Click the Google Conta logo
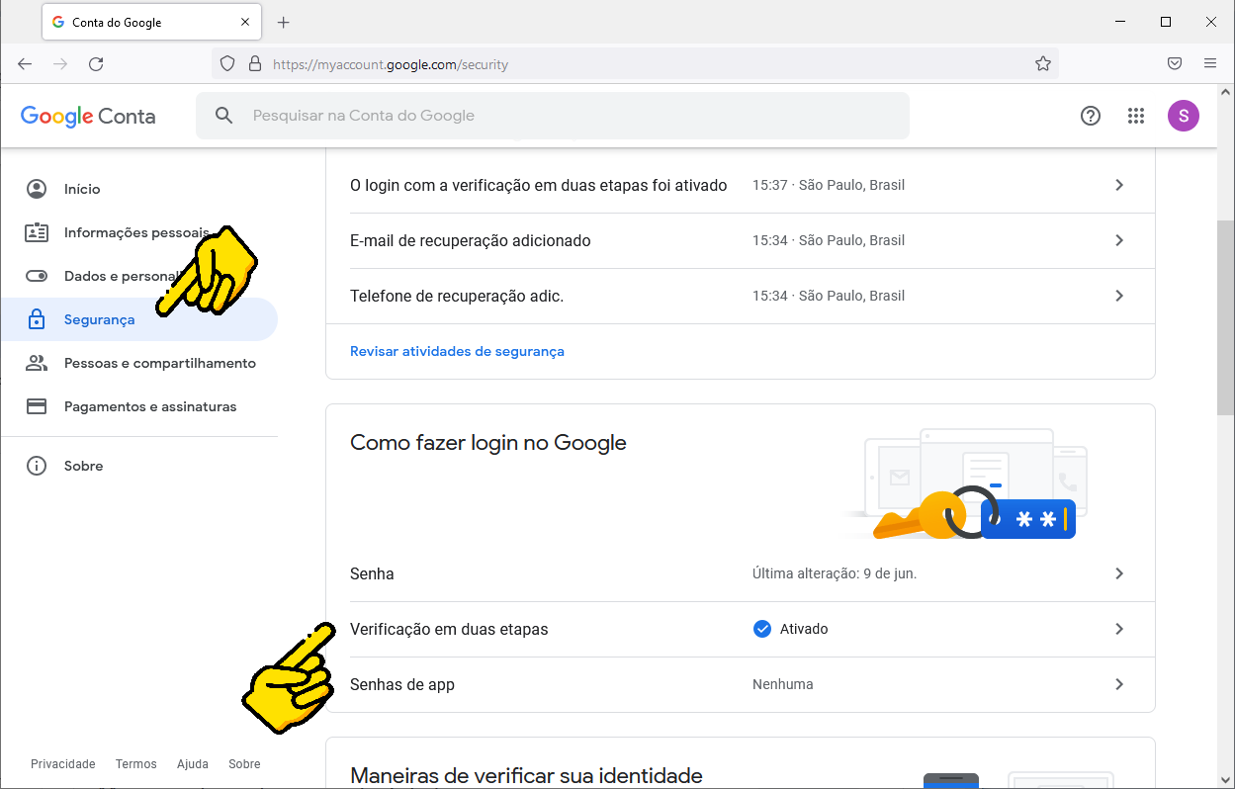The height and width of the screenshot is (789, 1235). pyautogui.click(x=88, y=116)
